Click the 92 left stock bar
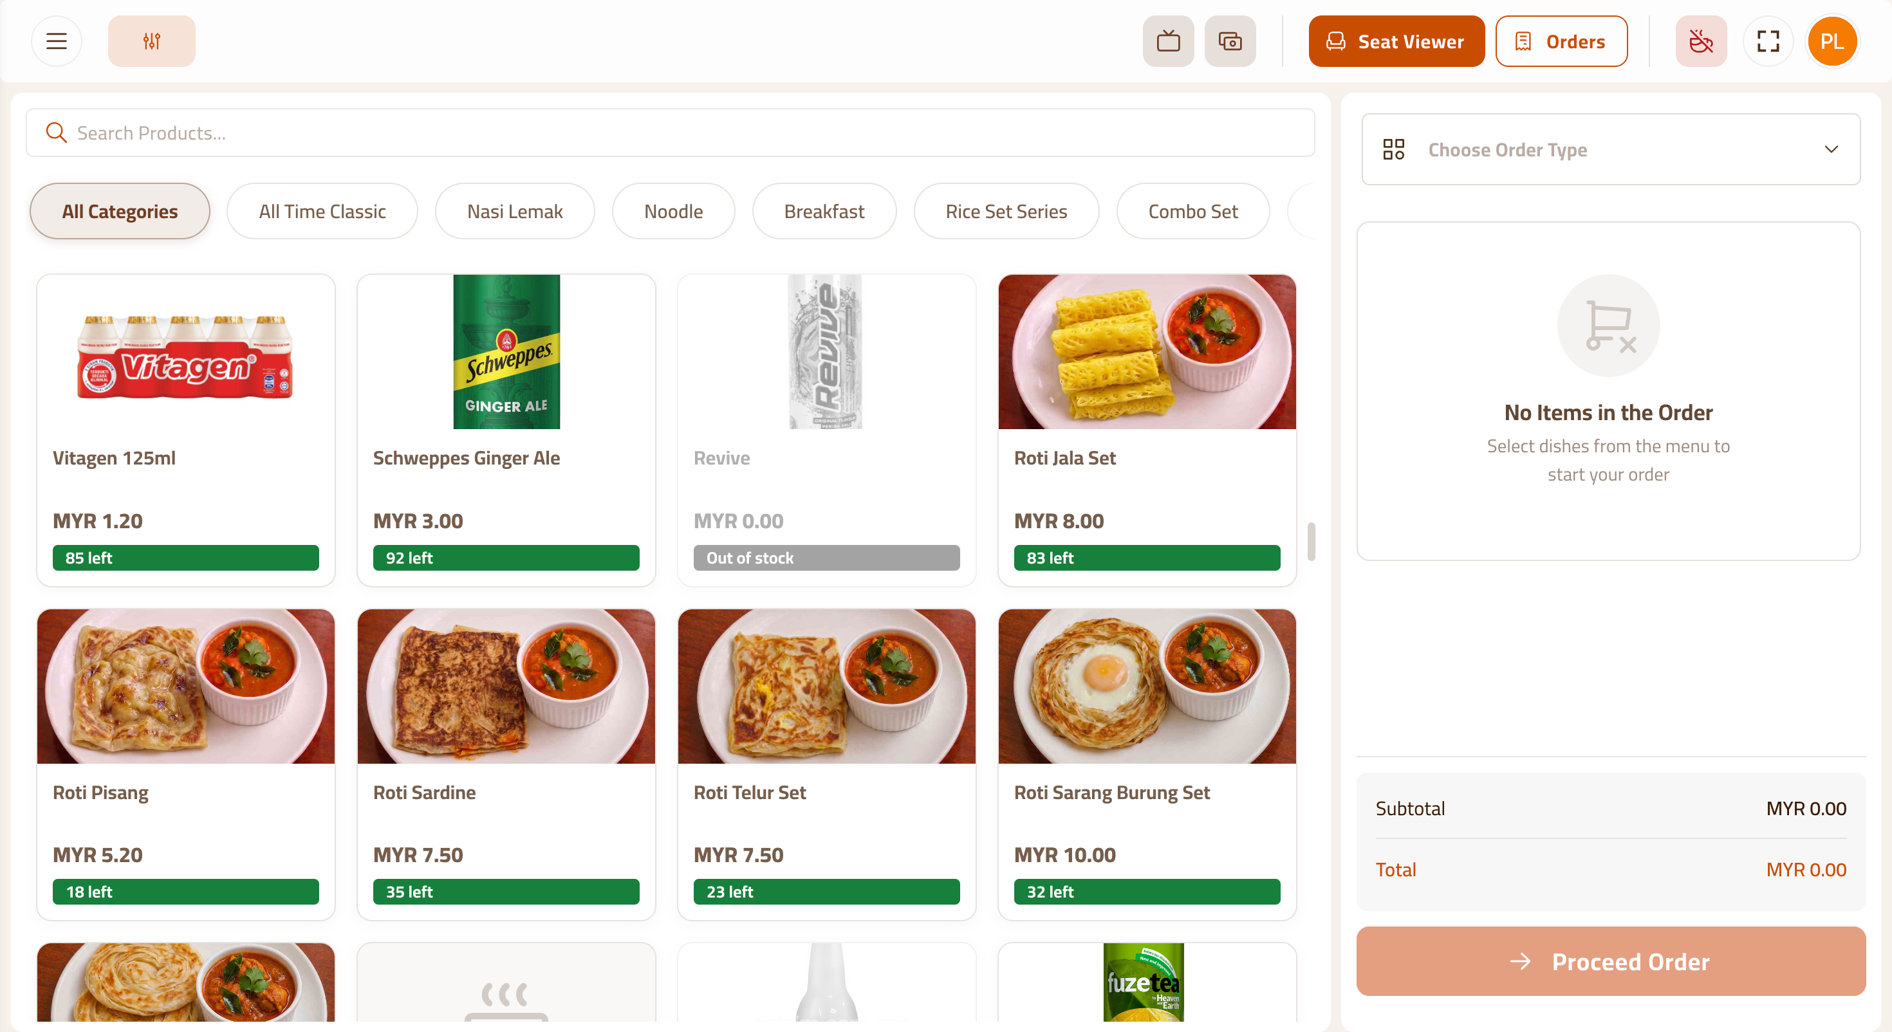Image resolution: width=1892 pixels, height=1032 pixels. [506, 558]
